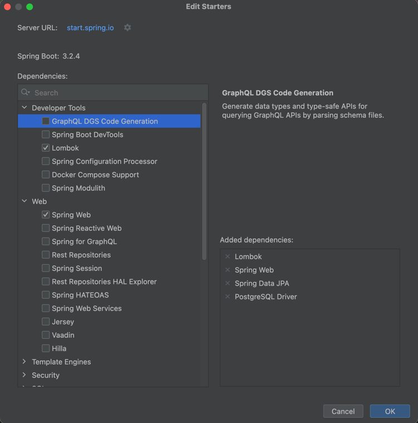Check Spring Modulith checkbox

coord(46,188)
